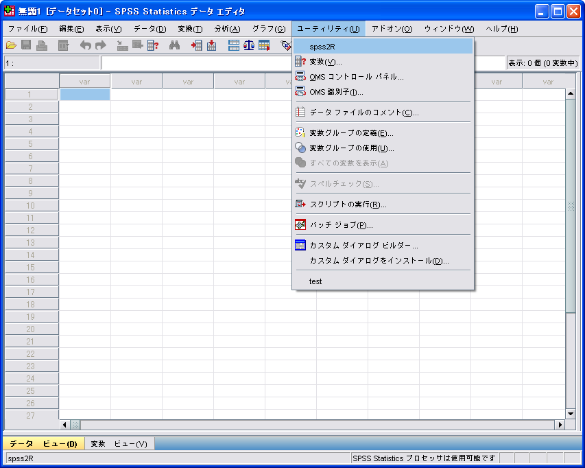Click the Split File toolbar icon
Image resolution: width=585 pixels, height=468 pixels.
click(234, 45)
